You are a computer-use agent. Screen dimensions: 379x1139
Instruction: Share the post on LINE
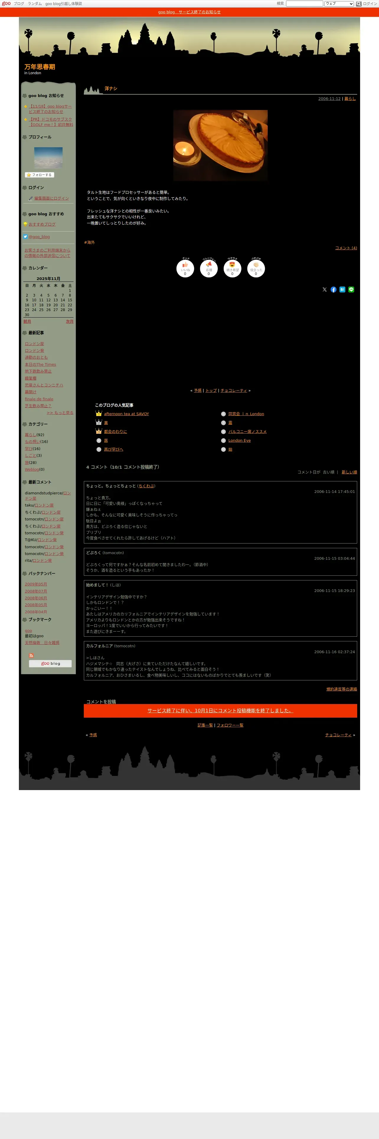[x=351, y=289]
